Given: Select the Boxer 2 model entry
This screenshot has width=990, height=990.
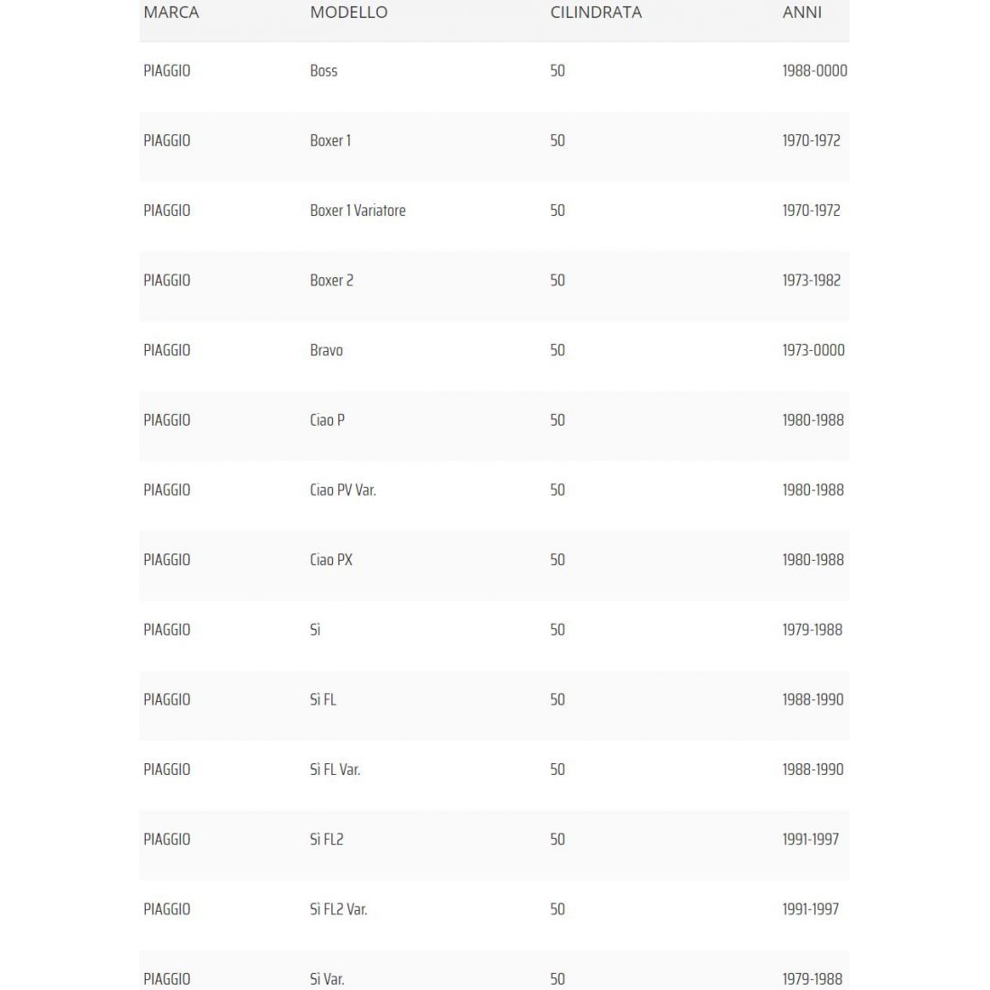Looking at the screenshot, I should tap(331, 280).
